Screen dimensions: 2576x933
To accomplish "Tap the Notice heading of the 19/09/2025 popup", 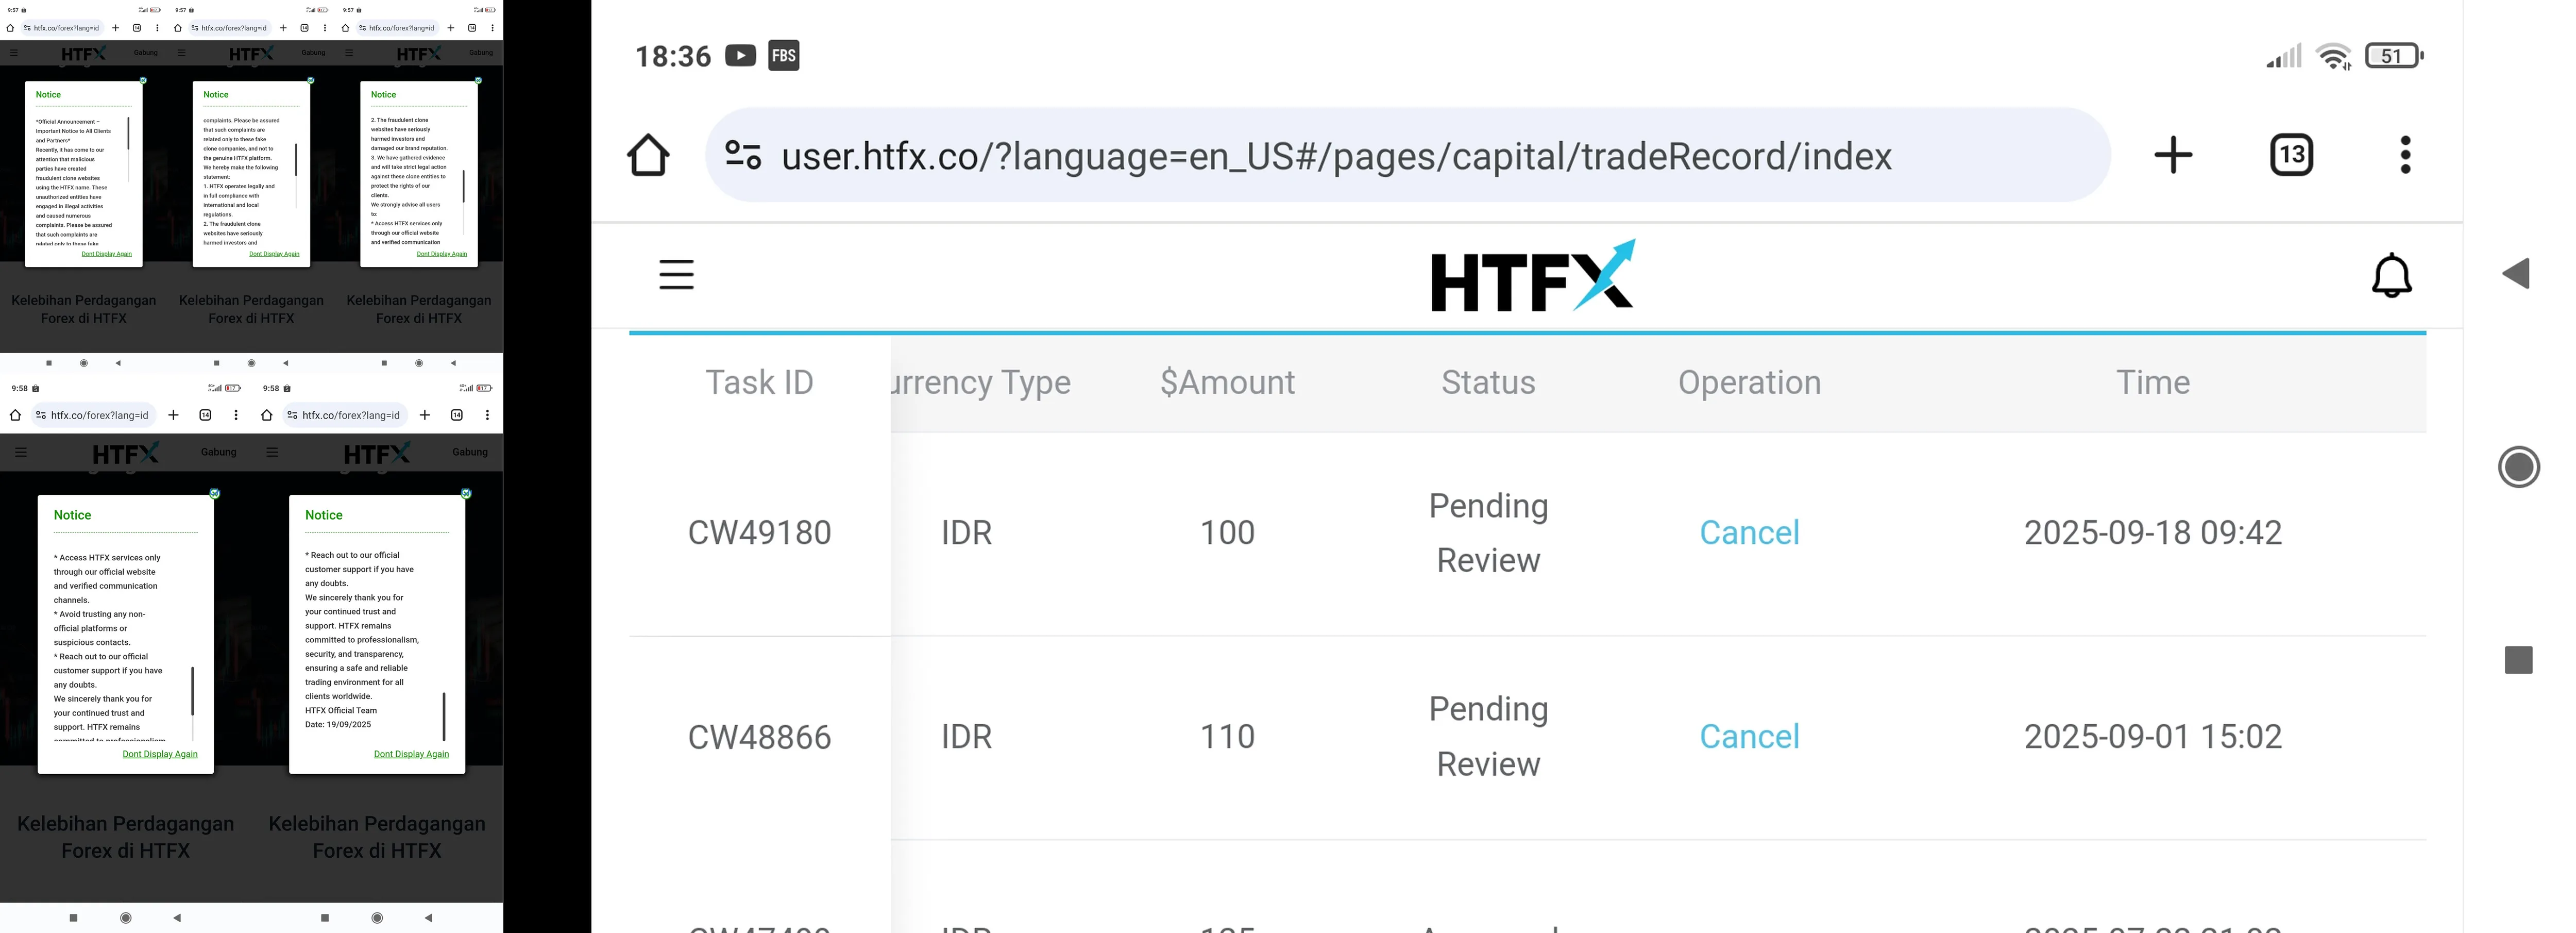I will pyautogui.click(x=324, y=515).
